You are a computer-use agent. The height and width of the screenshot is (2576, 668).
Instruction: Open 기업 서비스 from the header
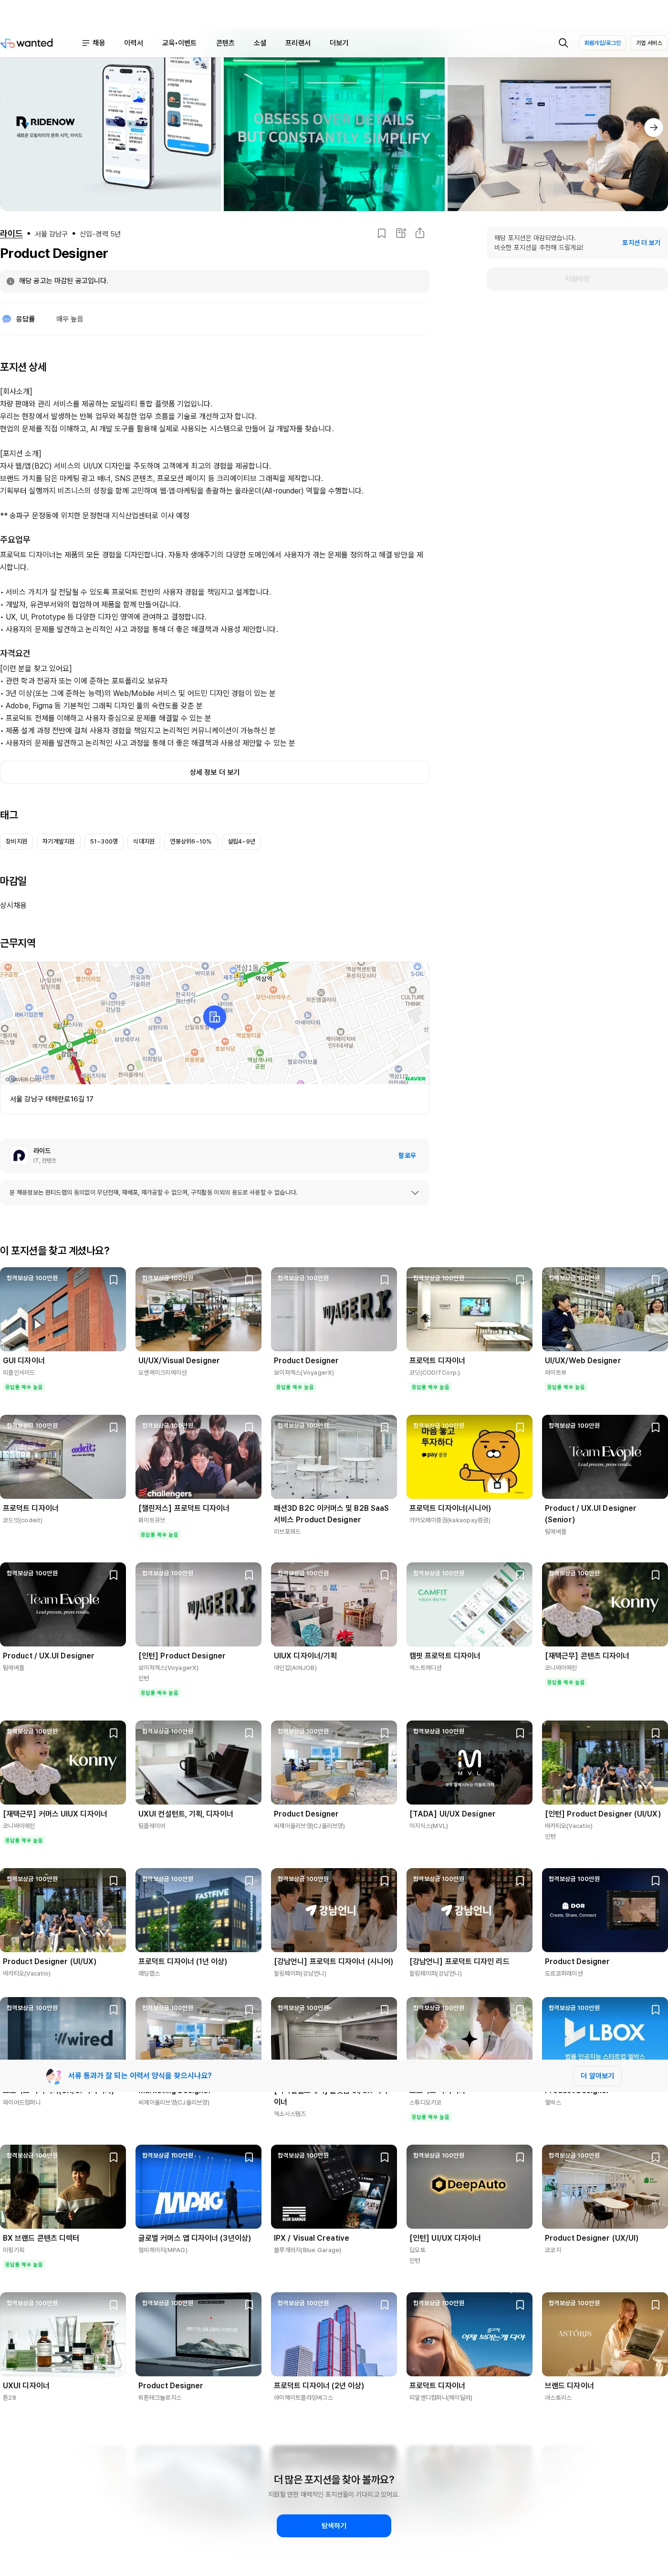point(649,43)
